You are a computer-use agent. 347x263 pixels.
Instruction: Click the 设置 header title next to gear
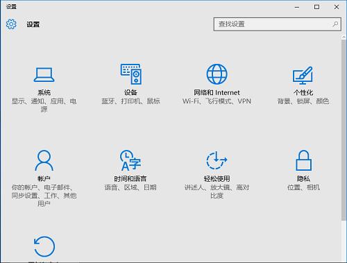33,24
